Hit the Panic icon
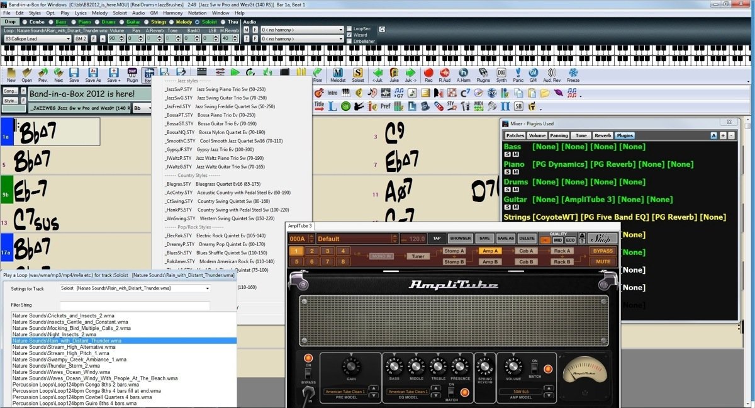This screenshot has height=408, width=755. [518, 75]
